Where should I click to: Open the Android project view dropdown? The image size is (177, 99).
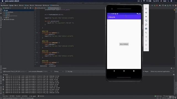click(x=7, y=8)
